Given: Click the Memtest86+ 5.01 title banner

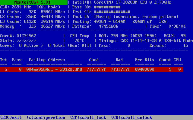Looking at the screenshot, I should click(33, 2).
